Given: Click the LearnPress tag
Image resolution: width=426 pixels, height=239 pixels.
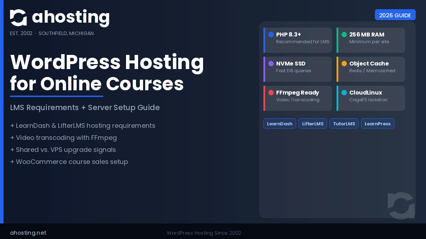Looking at the screenshot, I should click(378, 124).
